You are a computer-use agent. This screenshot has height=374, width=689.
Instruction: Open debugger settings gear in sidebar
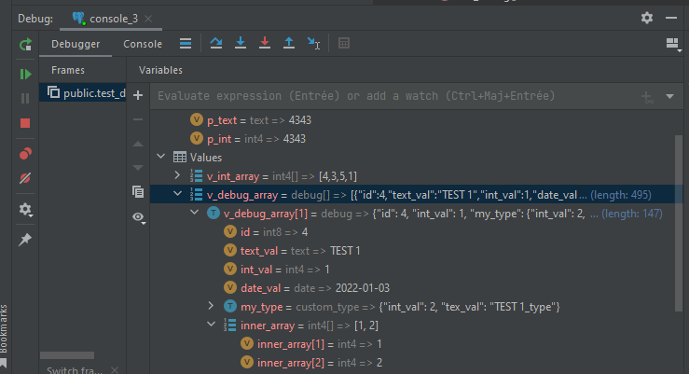coord(25,210)
